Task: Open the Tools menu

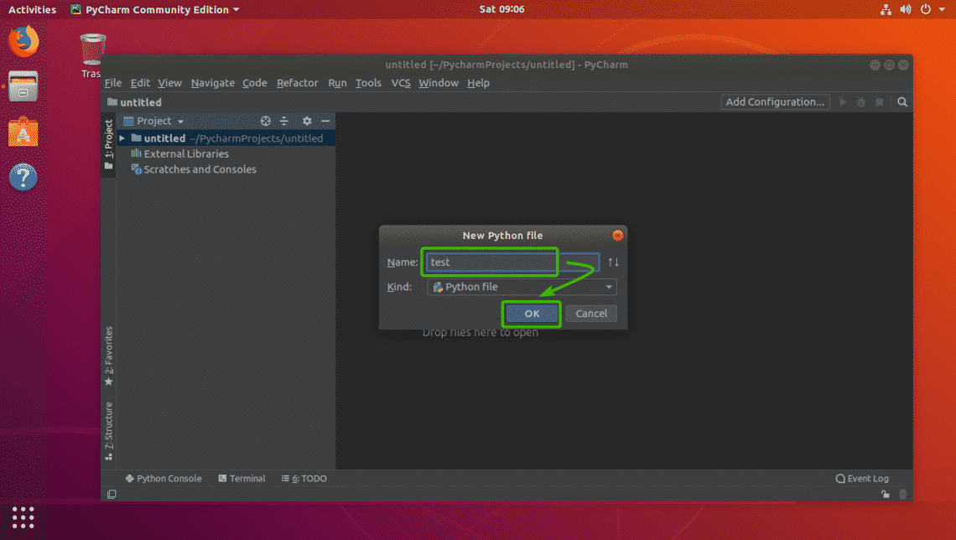Action: [x=368, y=83]
